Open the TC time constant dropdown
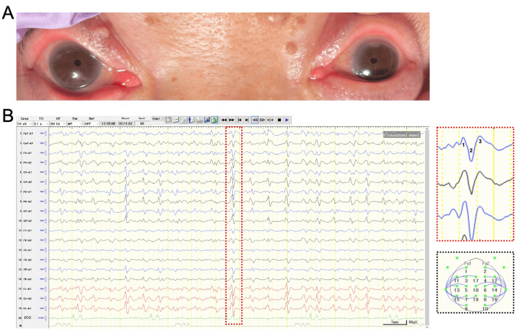This screenshot has height=330, width=520. (41, 123)
